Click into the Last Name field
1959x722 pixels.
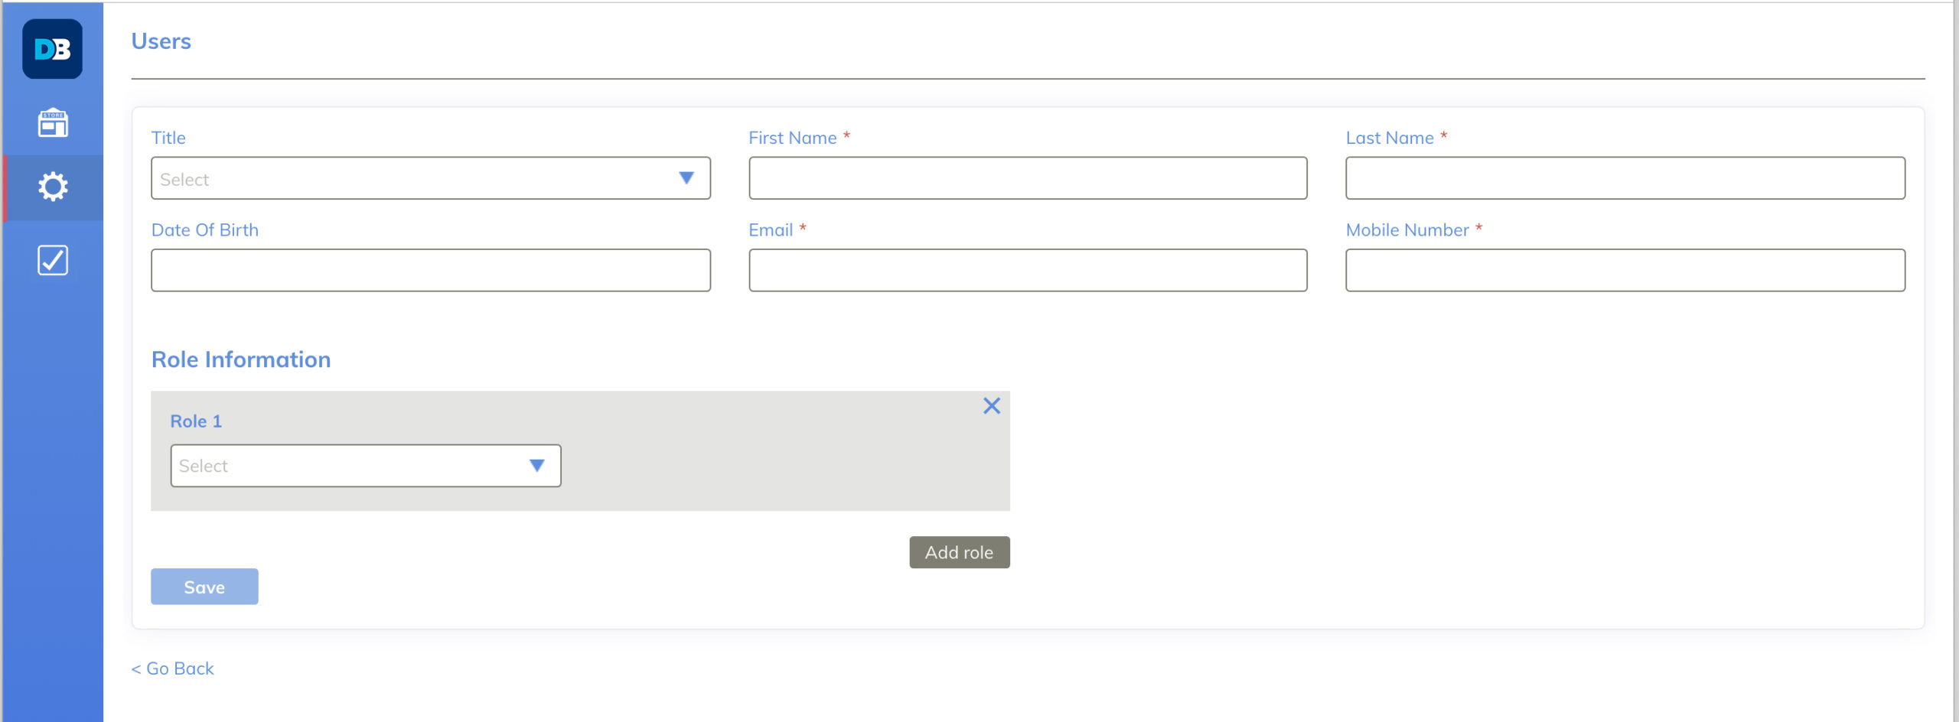(1625, 178)
